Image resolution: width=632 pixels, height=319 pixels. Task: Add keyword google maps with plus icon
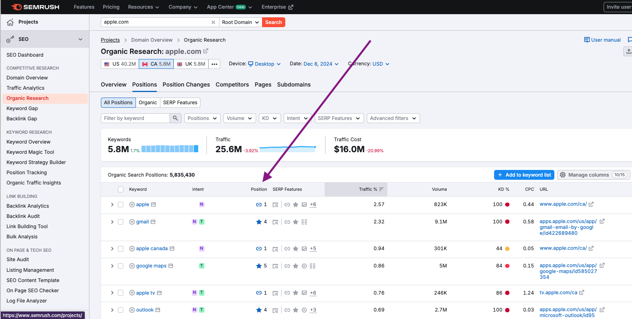132,266
